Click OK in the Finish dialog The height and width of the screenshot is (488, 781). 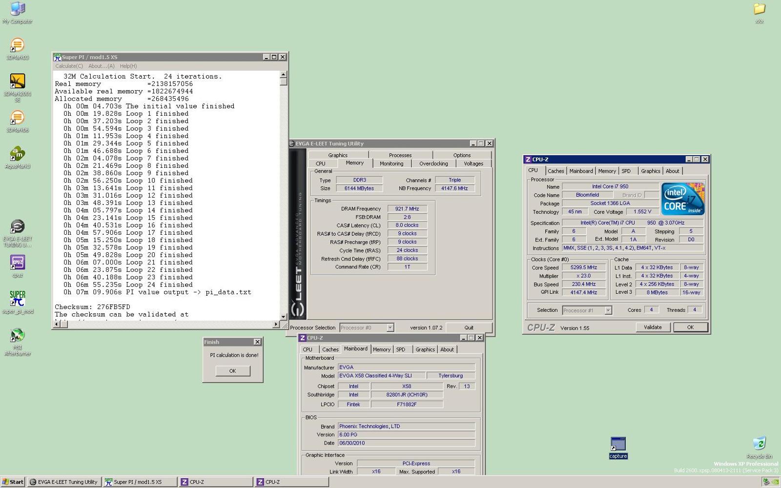click(x=233, y=371)
